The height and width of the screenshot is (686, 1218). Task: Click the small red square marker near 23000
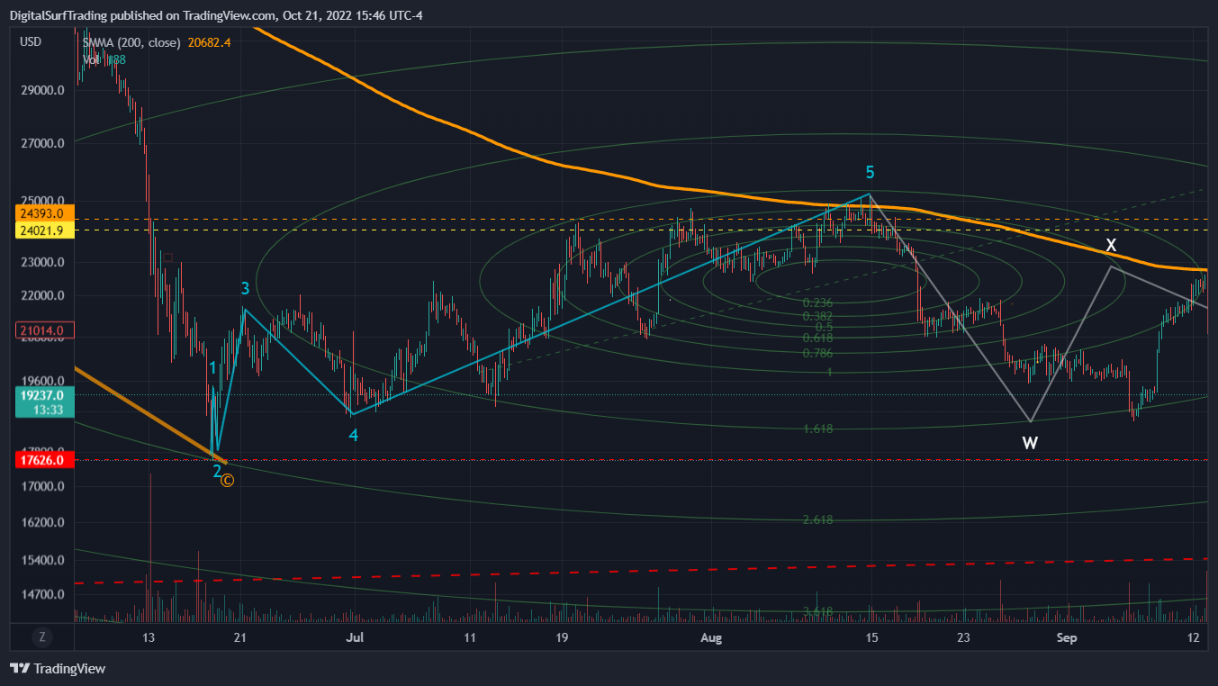pos(167,257)
